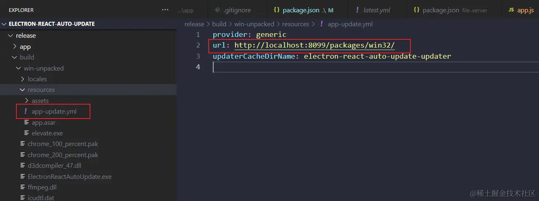Click the yml icon on latest.yml tab
The width and height of the screenshot is (539, 201).
[357, 10]
